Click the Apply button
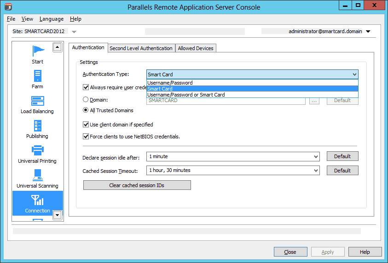Viewport: 388px width, 263px height. tap(328, 252)
